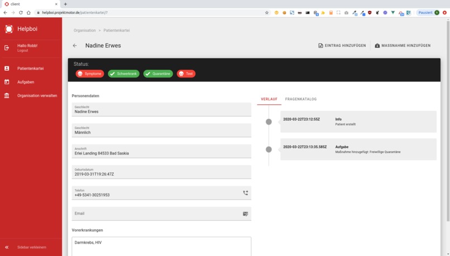
Task: Click the Patientenkartei person card icon
Action: coord(7,69)
